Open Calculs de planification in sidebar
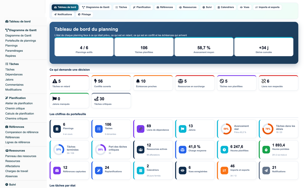The image size is (304, 188). [20, 114]
